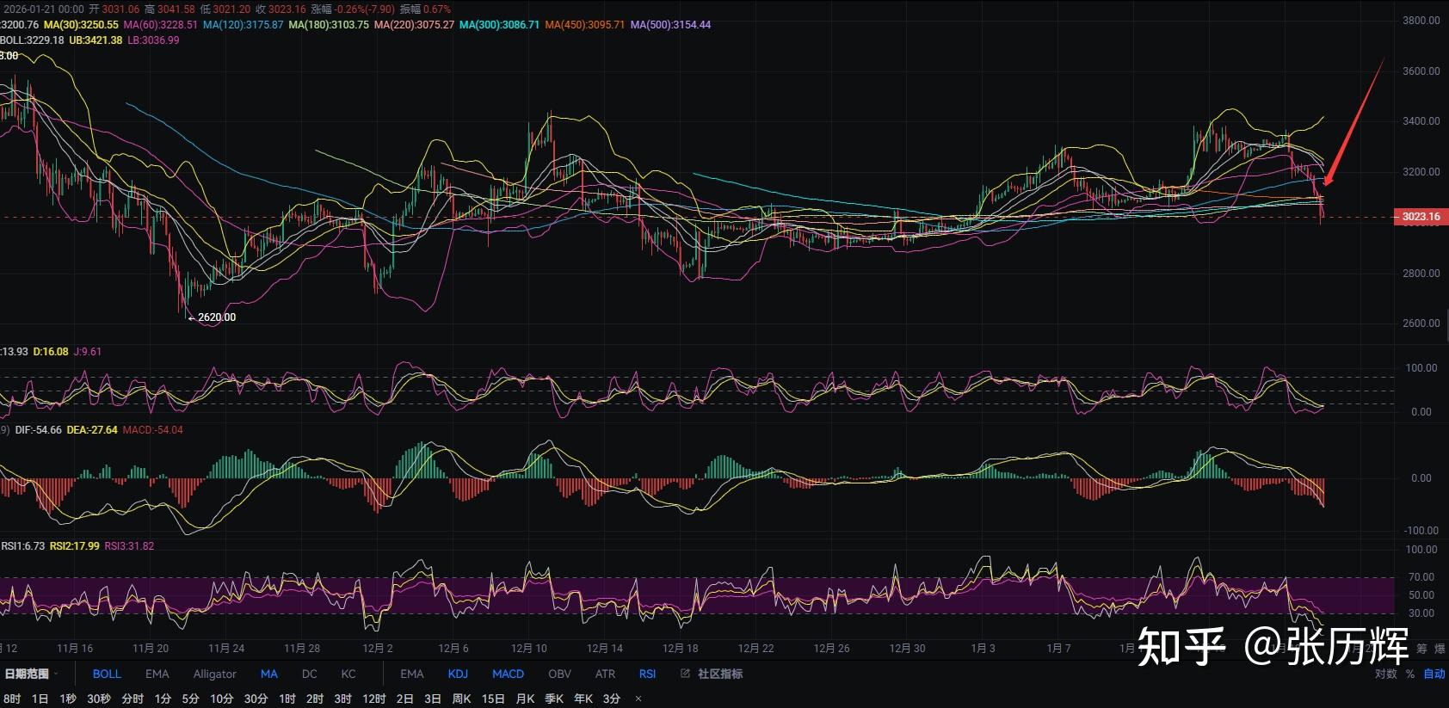Viewport: 1449px width, 708px height.
Task: Click the red arrow drawing on chart
Action: coord(1353,122)
